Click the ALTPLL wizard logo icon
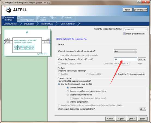Viewport: 151px width, 123px height. coord(8,10)
